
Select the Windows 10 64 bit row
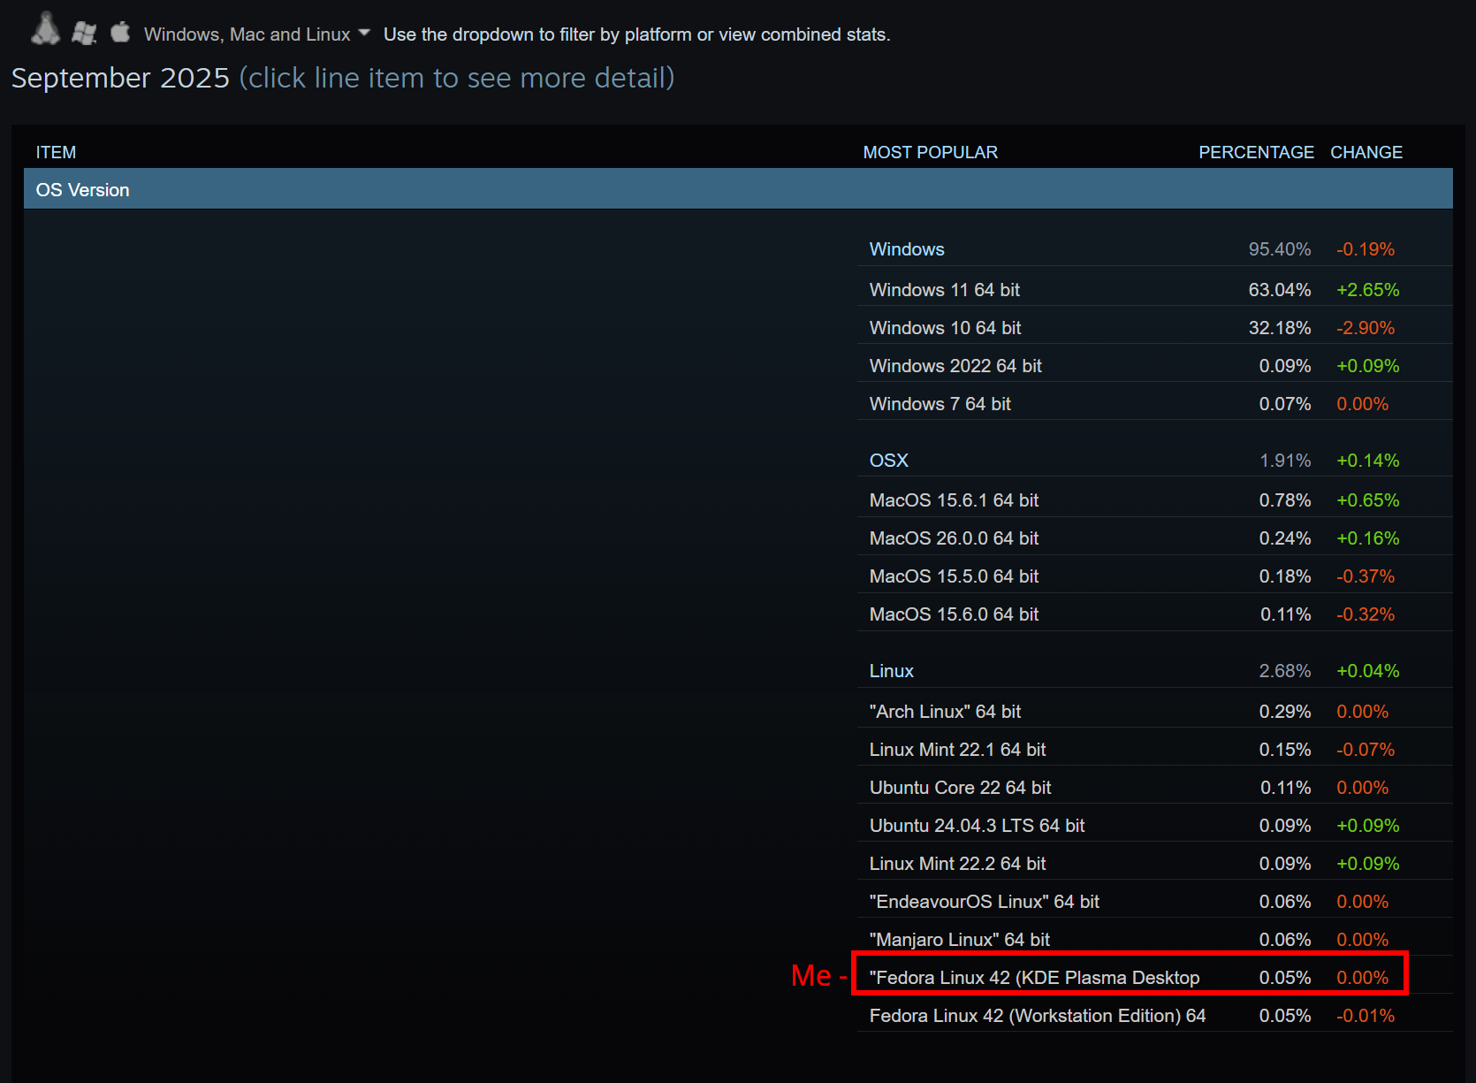pyautogui.click(x=1154, y=328)
